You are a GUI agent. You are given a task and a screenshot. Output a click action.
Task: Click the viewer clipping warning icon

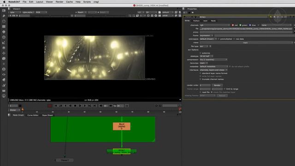[156, 16]
